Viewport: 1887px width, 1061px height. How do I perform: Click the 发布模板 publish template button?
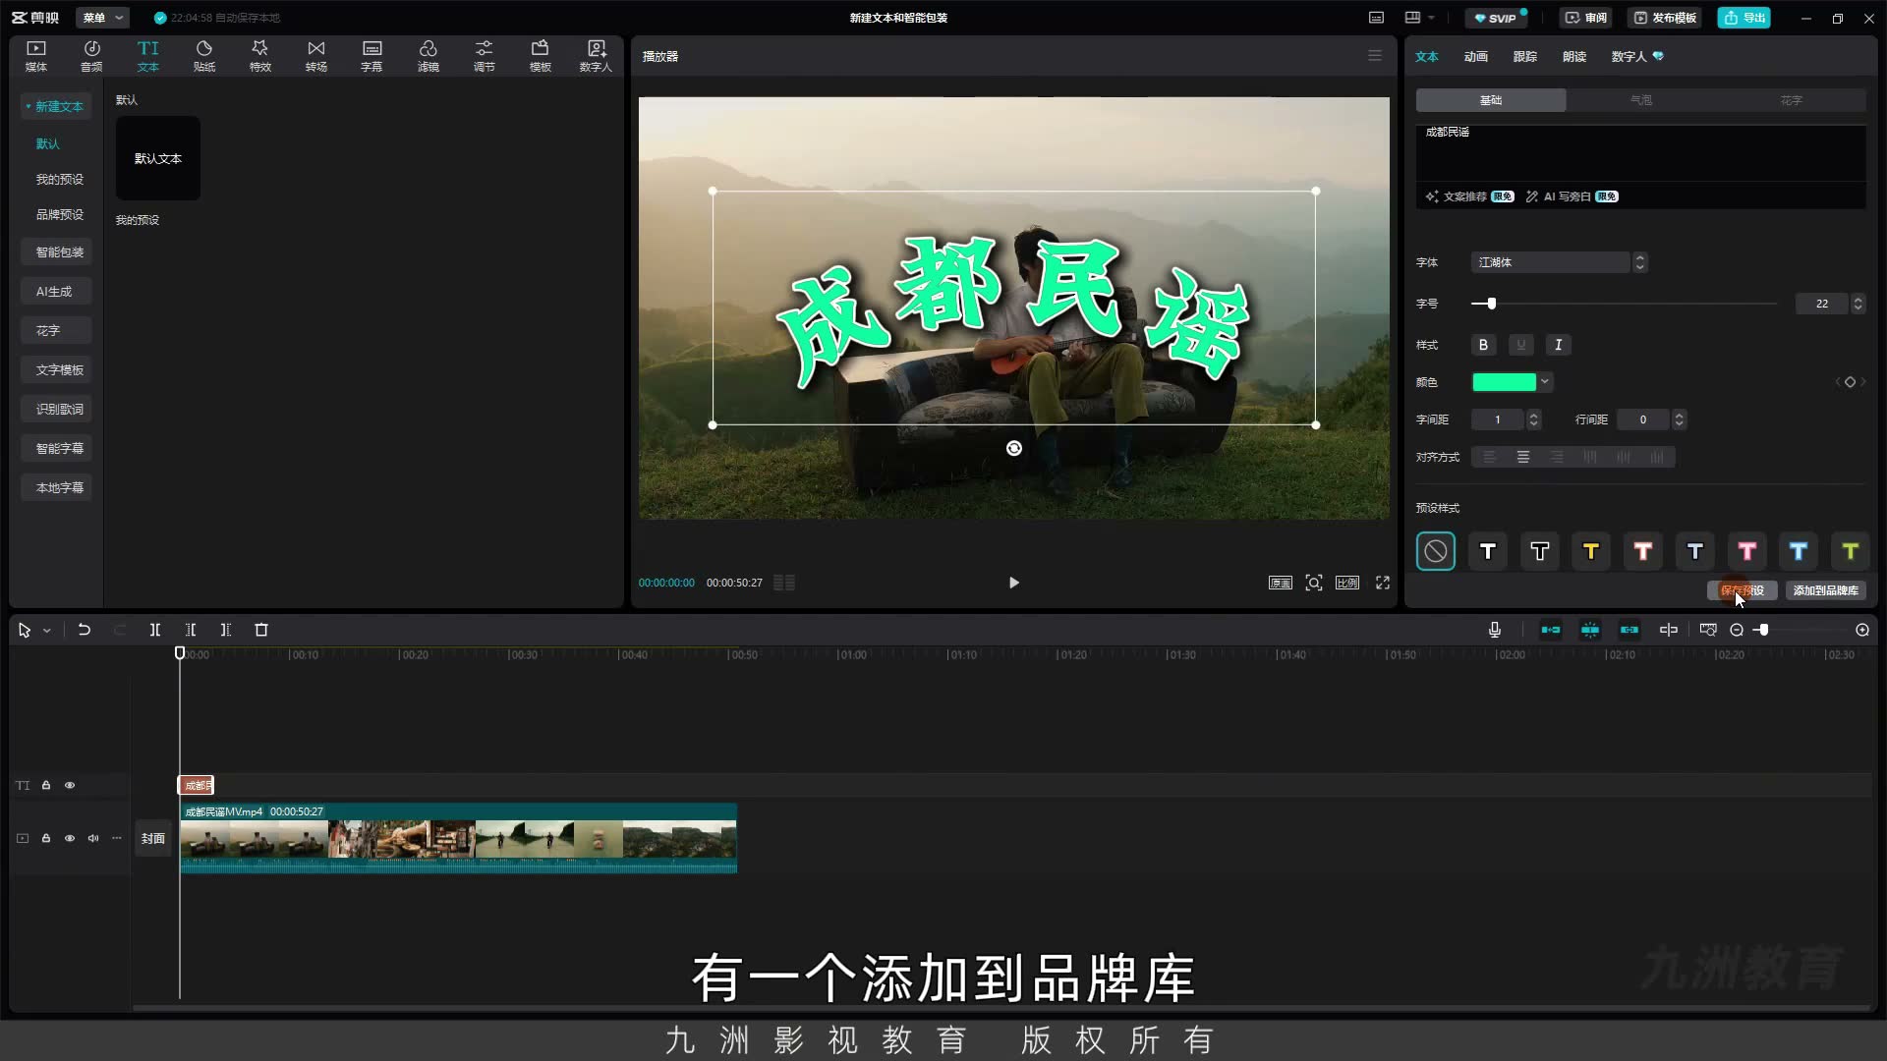(x=1665, y=18)
